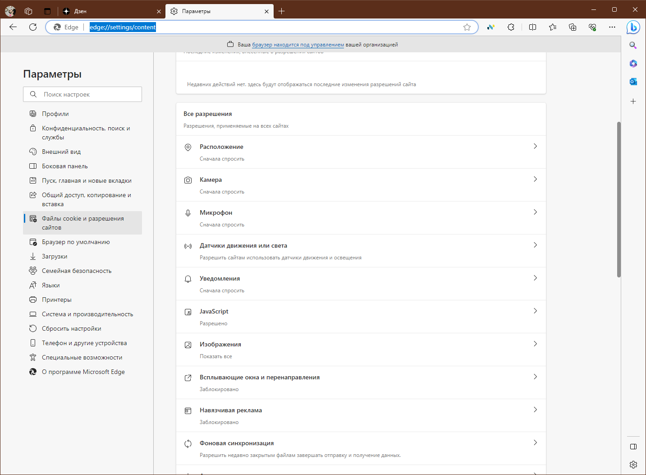Viewport: 646px width, 475px height.
Task: Expand Уведомления permission chevron
Action: [x=535, y=278]
